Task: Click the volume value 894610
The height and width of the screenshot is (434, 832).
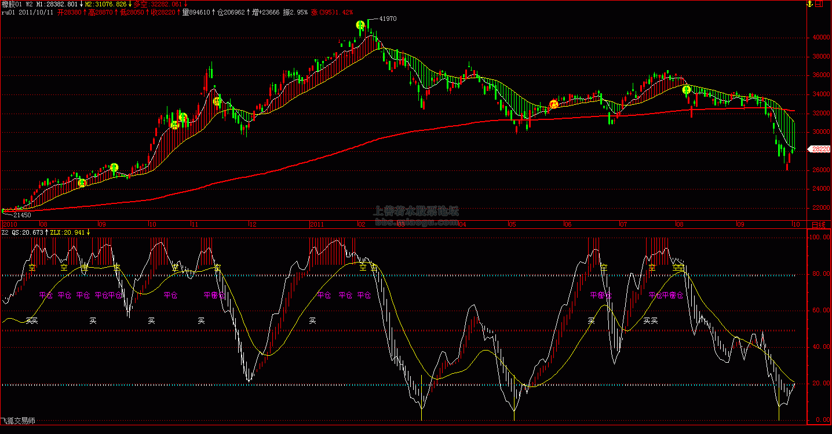Action: coord(196,12)
